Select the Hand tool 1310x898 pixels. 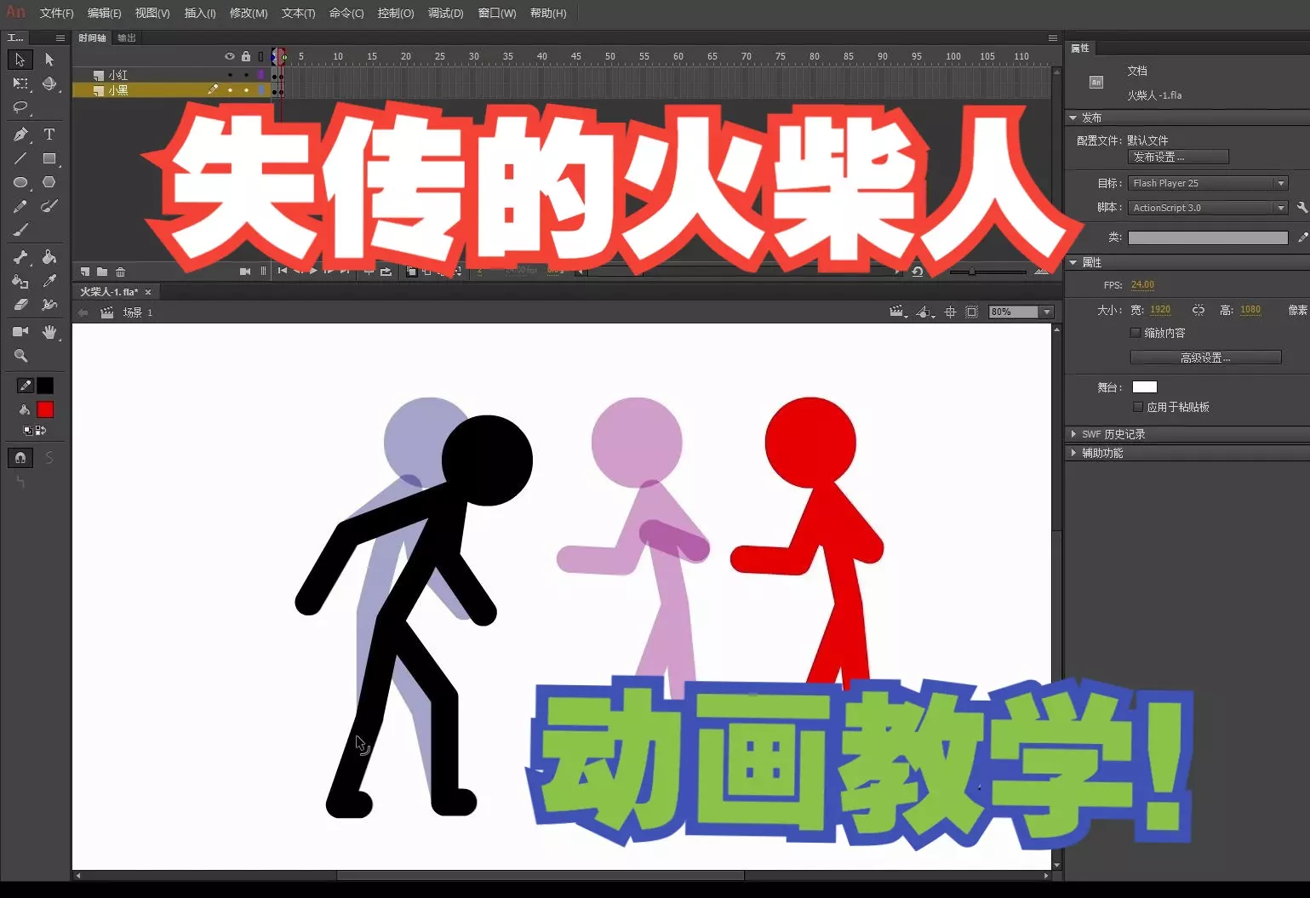coord(49,332)
